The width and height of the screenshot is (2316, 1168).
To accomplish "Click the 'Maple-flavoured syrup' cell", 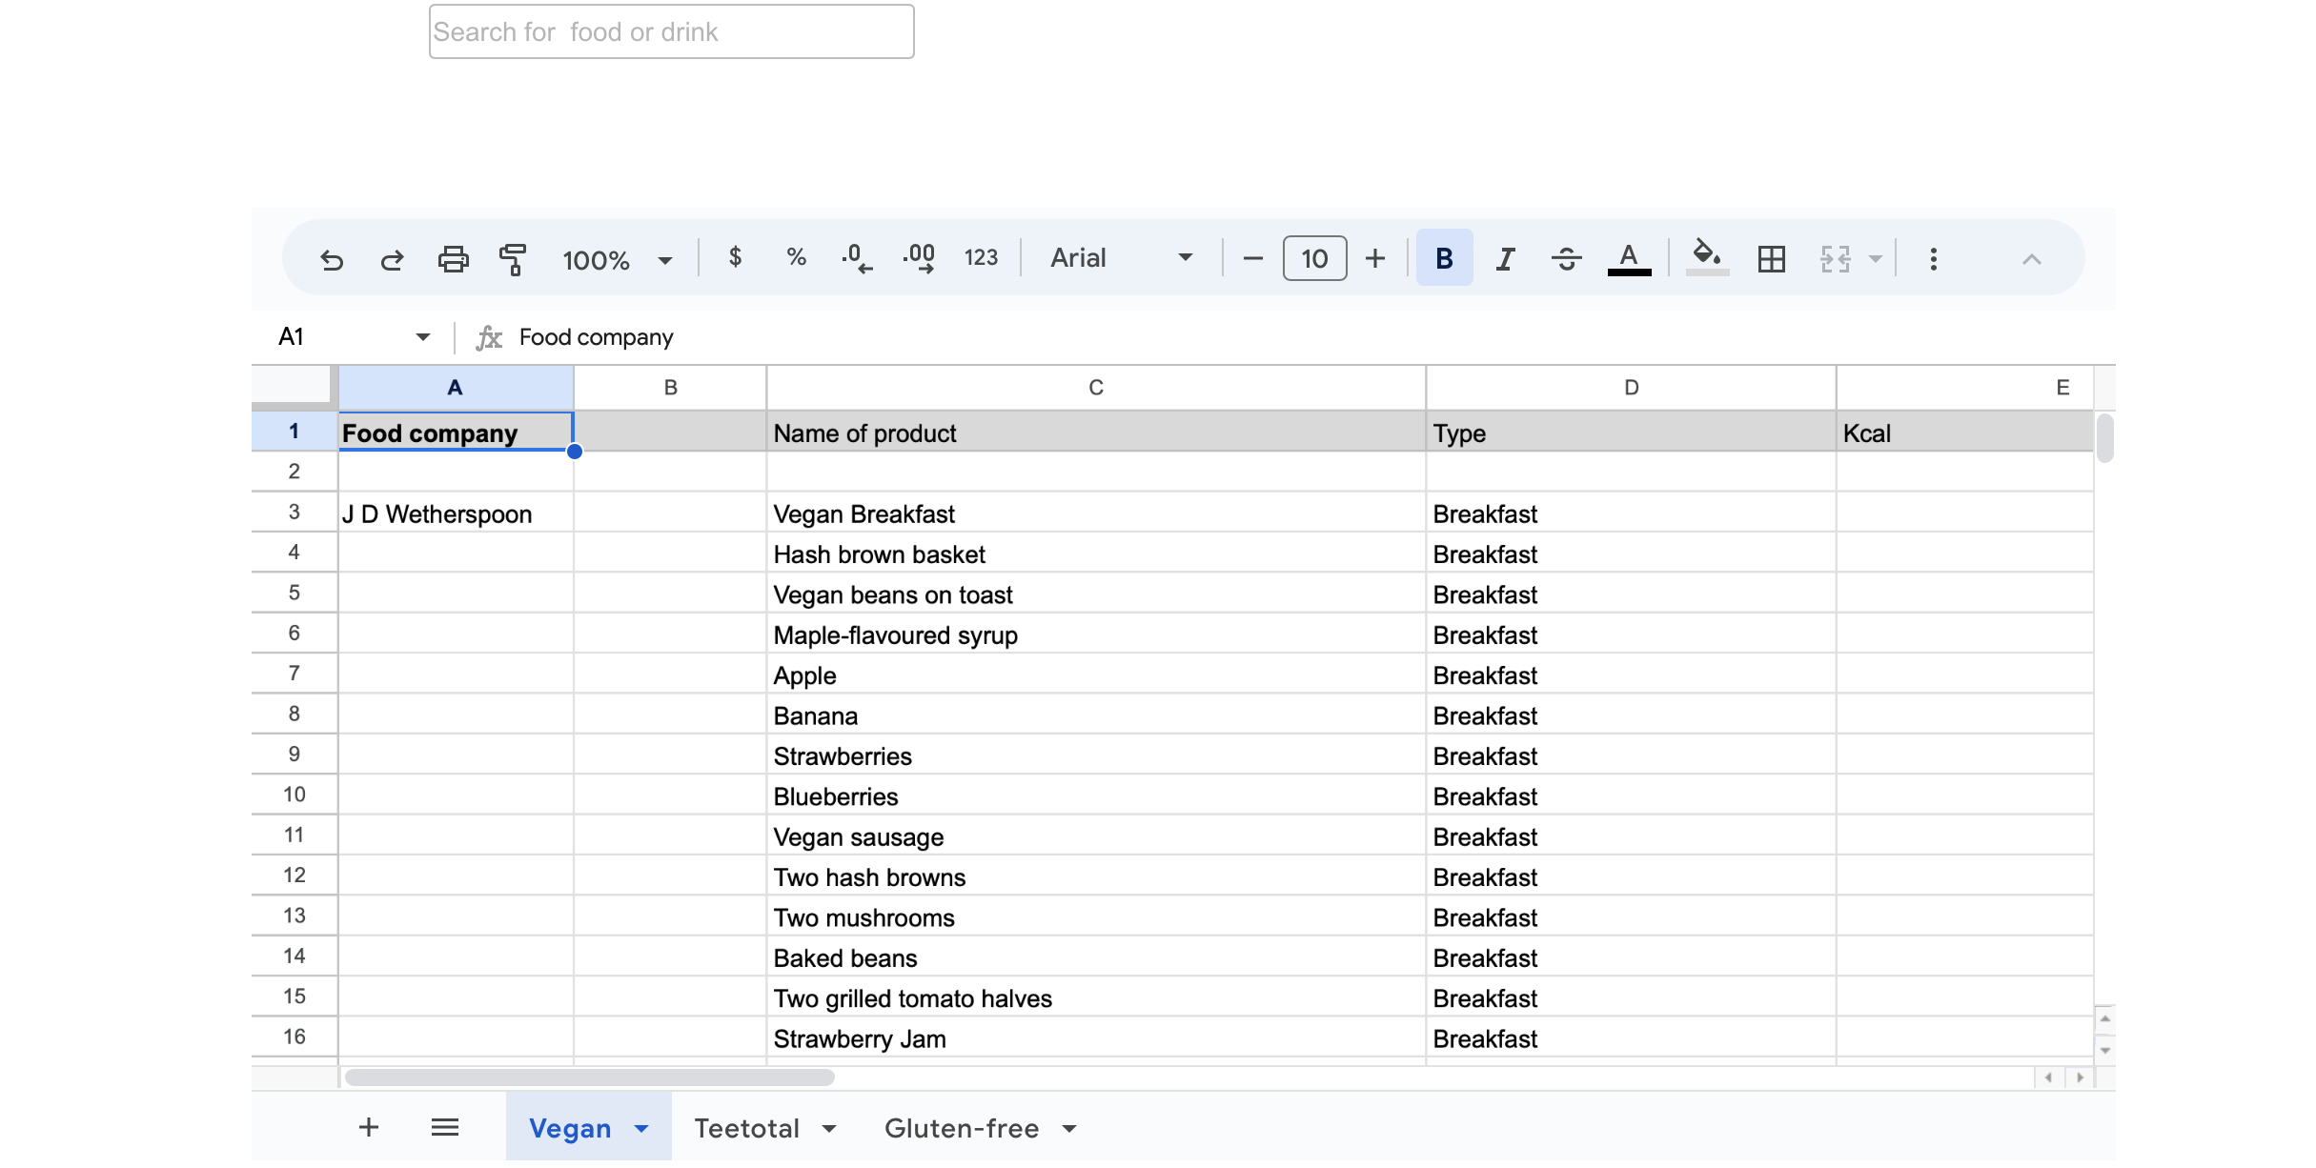I will tap(1096, 634).
